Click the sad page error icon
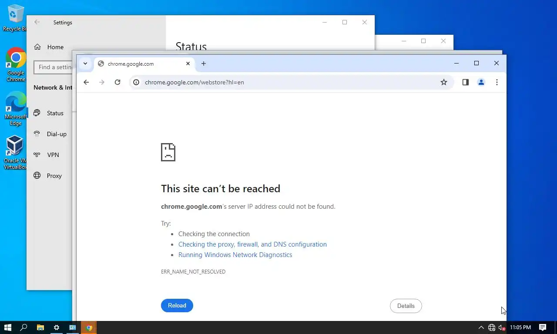The image size is (557, 334). click(168, 152)
